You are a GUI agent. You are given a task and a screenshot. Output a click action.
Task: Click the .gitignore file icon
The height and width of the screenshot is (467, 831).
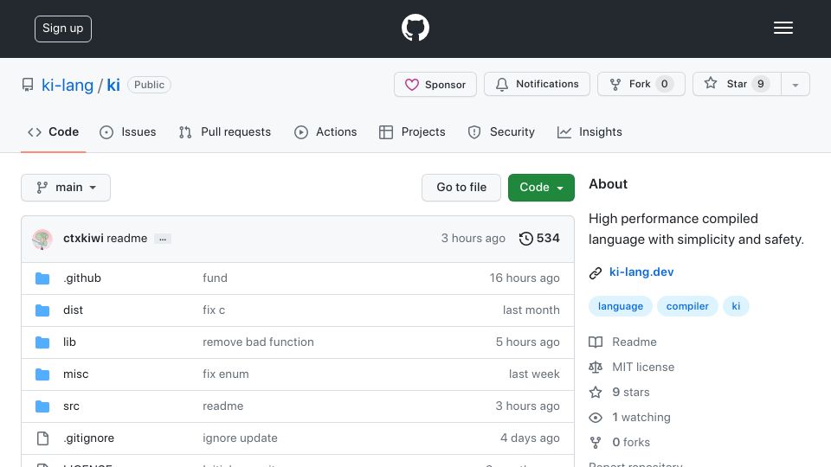(x=42, y=438)
